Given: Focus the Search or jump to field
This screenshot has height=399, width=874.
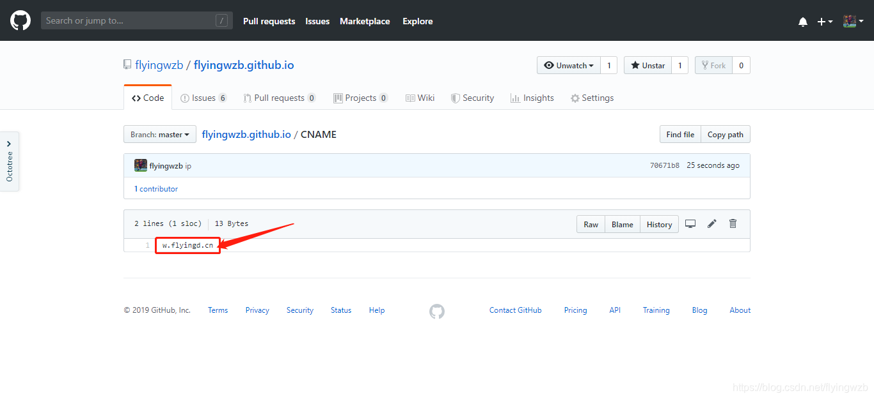Looking at the screenshot, I should point(137,20).
